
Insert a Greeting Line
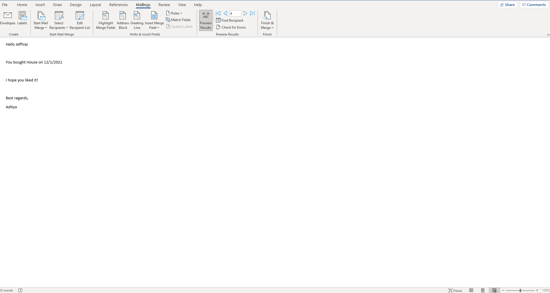coord(137,20)
